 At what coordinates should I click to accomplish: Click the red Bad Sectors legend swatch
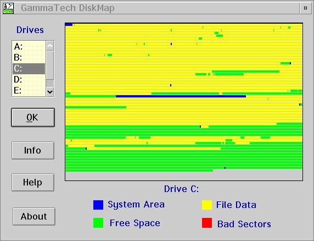point(207,223)
